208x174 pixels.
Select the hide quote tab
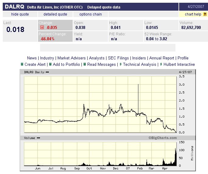pyautogui.click(x=20, y=14)
